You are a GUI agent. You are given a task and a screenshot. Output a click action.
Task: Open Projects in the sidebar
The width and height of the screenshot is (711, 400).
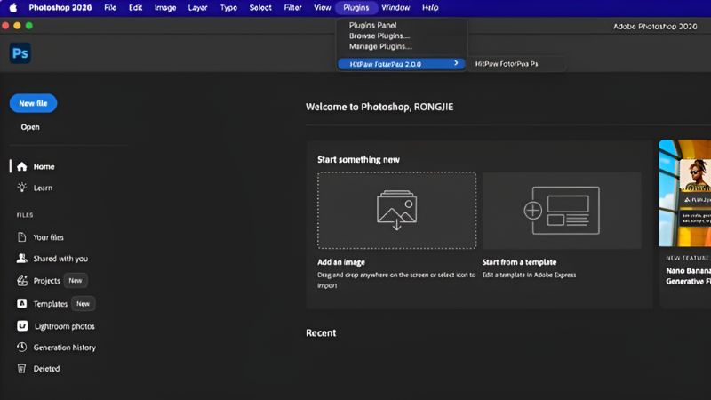[47, 281]
